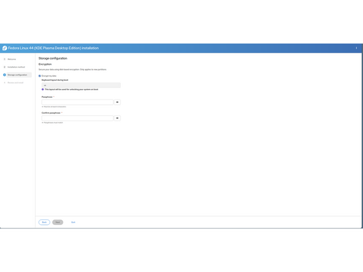Click the Back button
363x272 pixels.
pos(44,222)
